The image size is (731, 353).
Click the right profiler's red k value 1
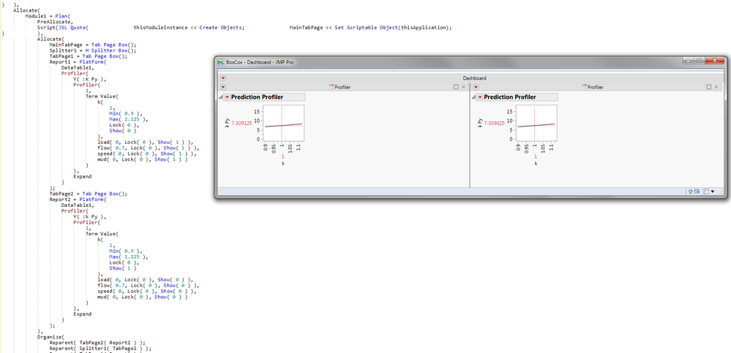click(x=535, y=156)
